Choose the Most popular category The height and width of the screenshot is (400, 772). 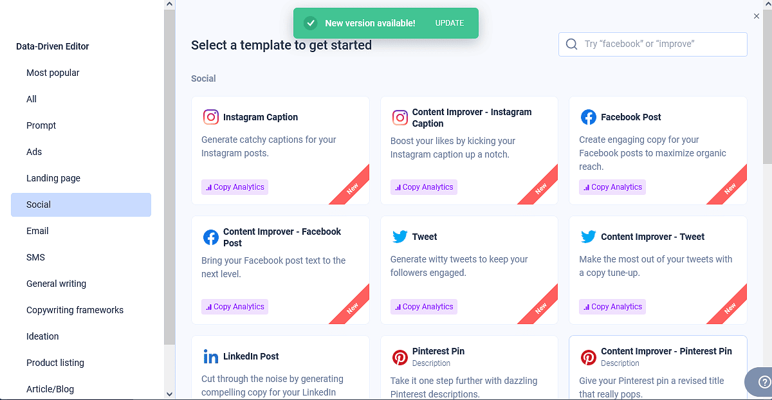[53, 73]
